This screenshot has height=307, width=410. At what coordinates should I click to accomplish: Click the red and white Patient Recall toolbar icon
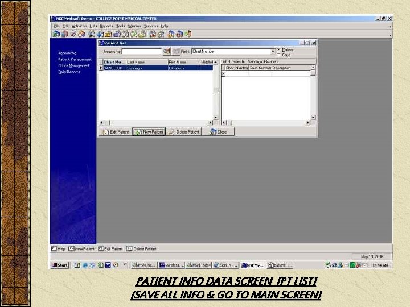tap(153, 34)
